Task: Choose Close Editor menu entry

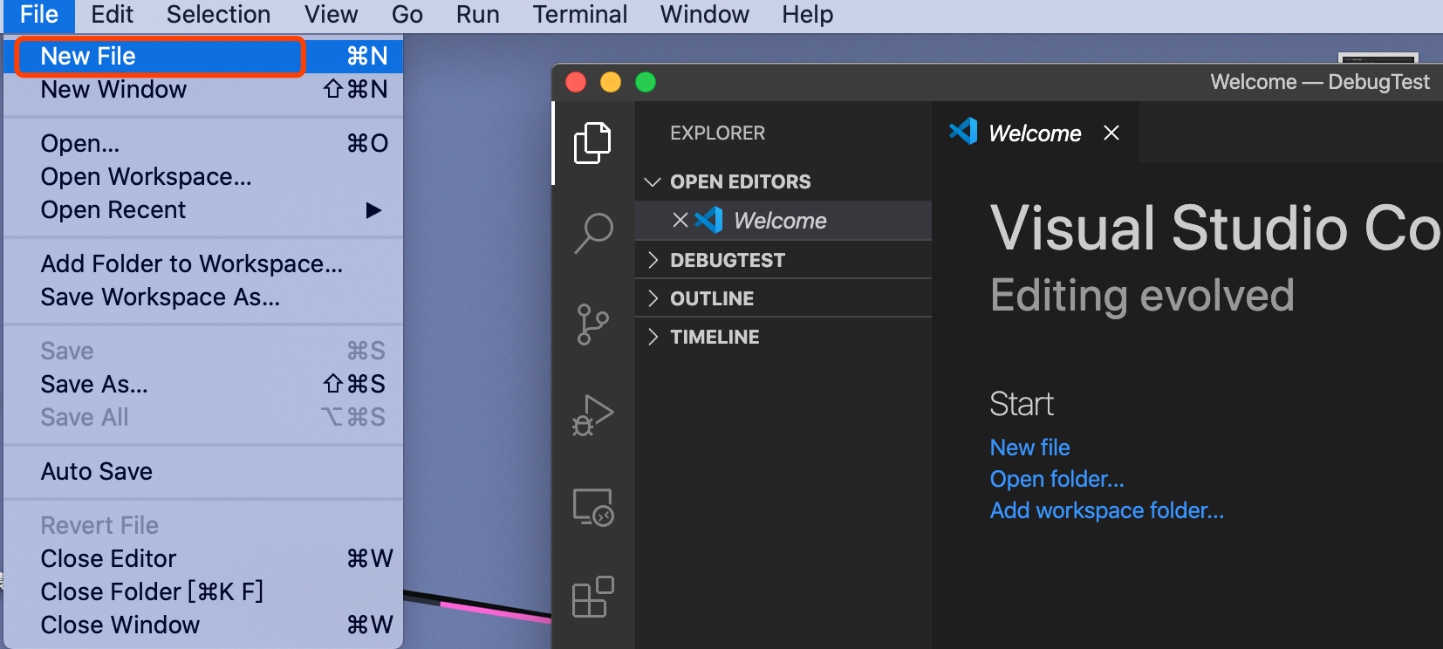Action: (x=203, y=558)
